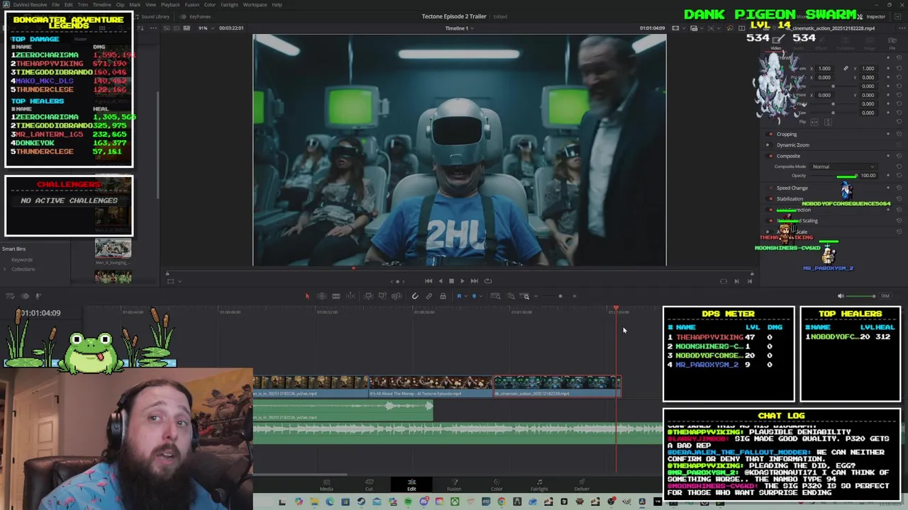Screen dimensions: 908x510
Task: Open the Fairlight page tab
Action: pos(539,485)
